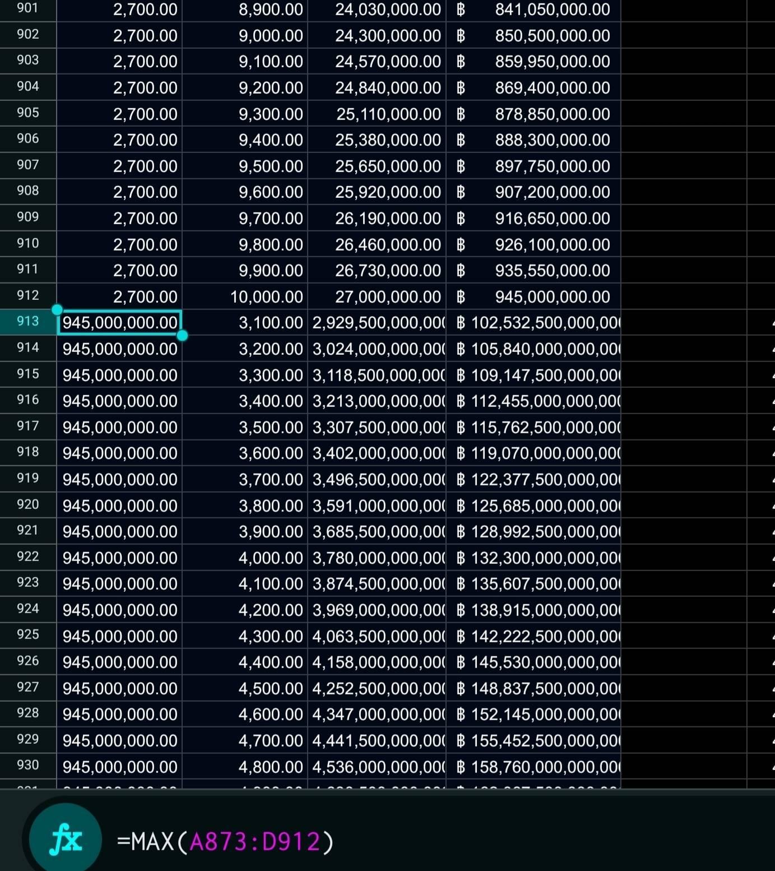Image resolution: width=775 pixels, height=871 pixels.
Task: Select the cell starting 2,929,500,000
Action: point(377,322)
